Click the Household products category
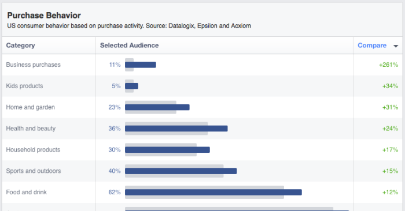This screenshot has height=211, width=405. pyautogui.click(x=33, y=150)
